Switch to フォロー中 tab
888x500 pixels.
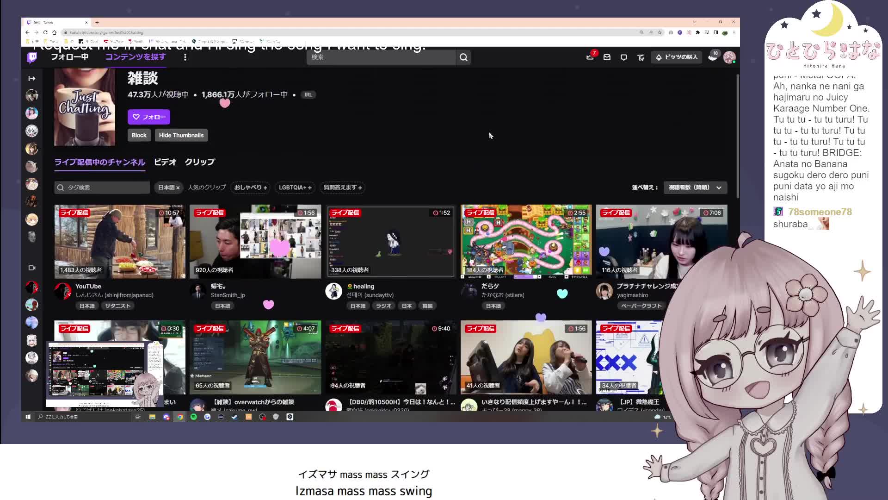(69, 57)
